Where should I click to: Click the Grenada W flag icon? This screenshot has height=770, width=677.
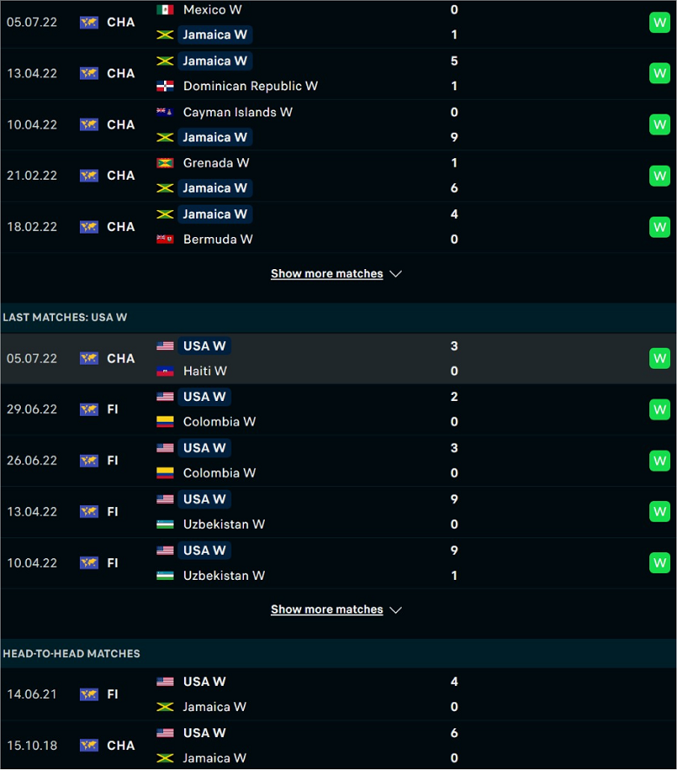(165, 163)
